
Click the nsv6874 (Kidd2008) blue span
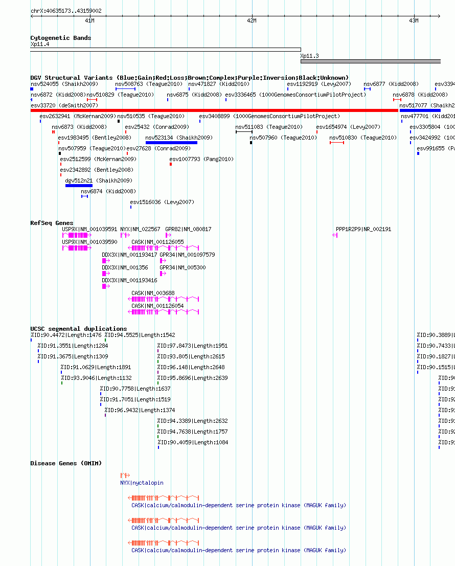84,196
